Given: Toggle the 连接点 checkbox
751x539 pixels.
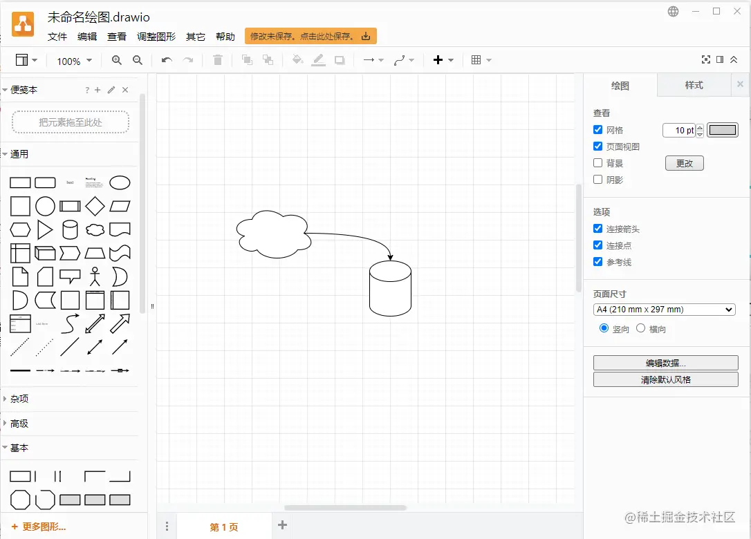Looking at the screenshot, I should pos(597,245).
